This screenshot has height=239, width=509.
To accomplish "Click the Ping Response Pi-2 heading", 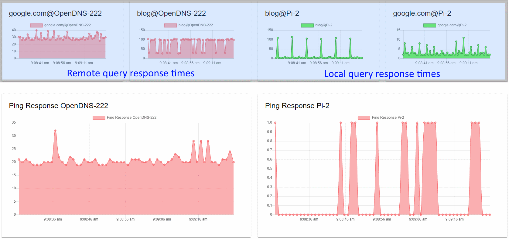I will [297, 106].
